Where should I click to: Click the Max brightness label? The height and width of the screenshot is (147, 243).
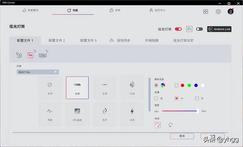[x=204, y=111]
